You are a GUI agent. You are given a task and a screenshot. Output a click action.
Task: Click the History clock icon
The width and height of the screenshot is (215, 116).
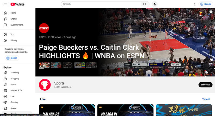(x=5, y=40)
